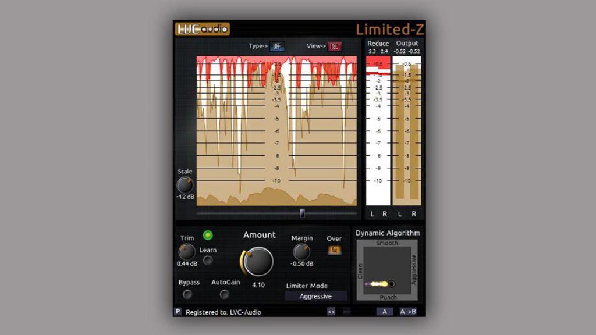Click the Reduce readout 2.3

click(x=372, y=51)
